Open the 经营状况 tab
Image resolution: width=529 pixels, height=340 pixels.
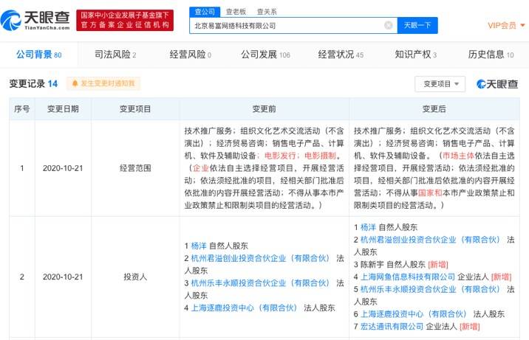tap(341, 55)
